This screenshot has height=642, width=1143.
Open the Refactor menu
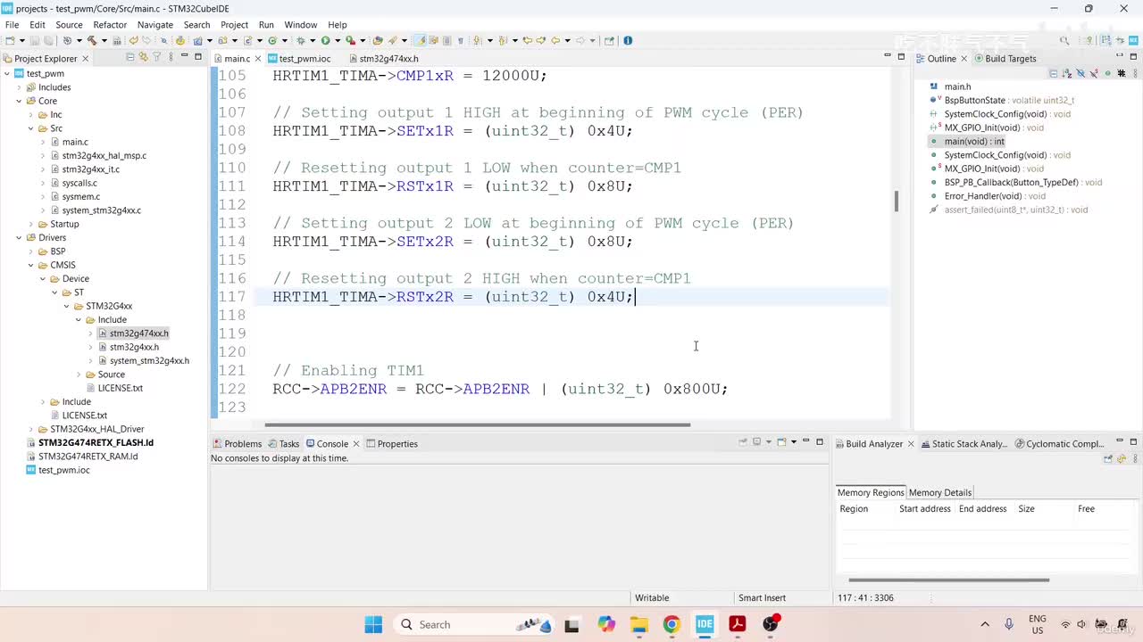(x=110, y=25)
